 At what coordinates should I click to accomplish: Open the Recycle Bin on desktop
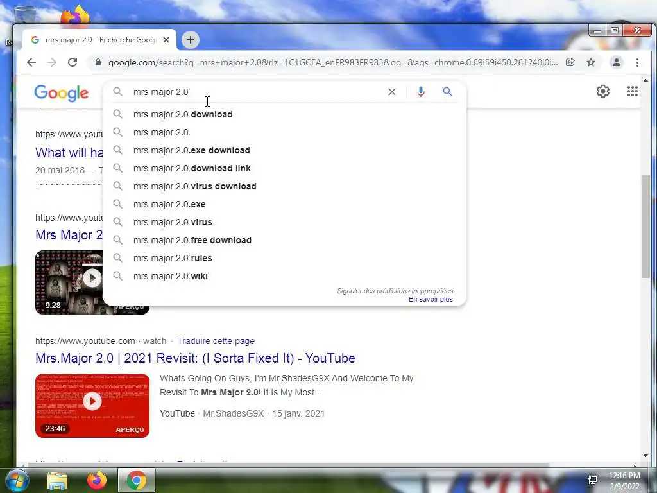pyautogui.click(x=25, y=15)
